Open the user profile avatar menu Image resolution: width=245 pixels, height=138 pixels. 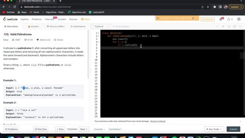tap(239, 19)
